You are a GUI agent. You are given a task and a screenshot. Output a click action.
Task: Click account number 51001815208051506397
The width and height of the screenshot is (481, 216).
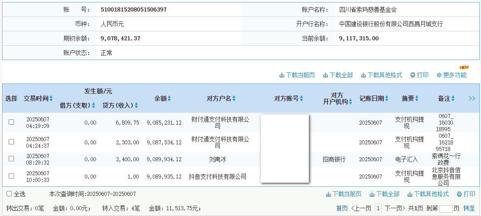(x=134, y=9)
